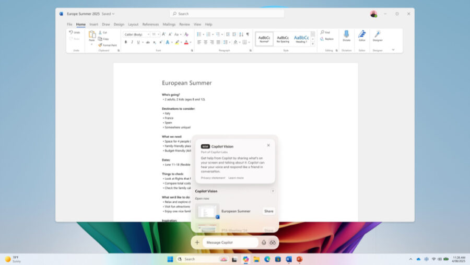Sort paragraphs with the A-Z icon
The width and height of the screenshot is (470, 265).
click(241, 34)
